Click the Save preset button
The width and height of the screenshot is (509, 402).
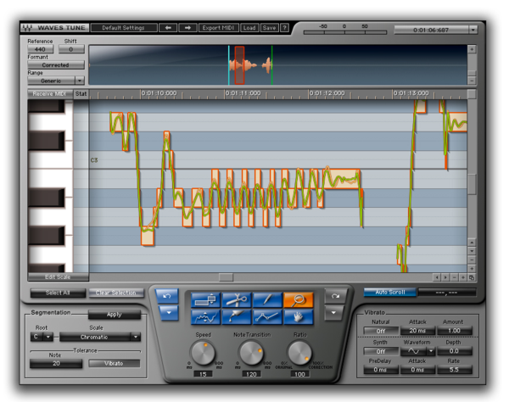[269, 28]
